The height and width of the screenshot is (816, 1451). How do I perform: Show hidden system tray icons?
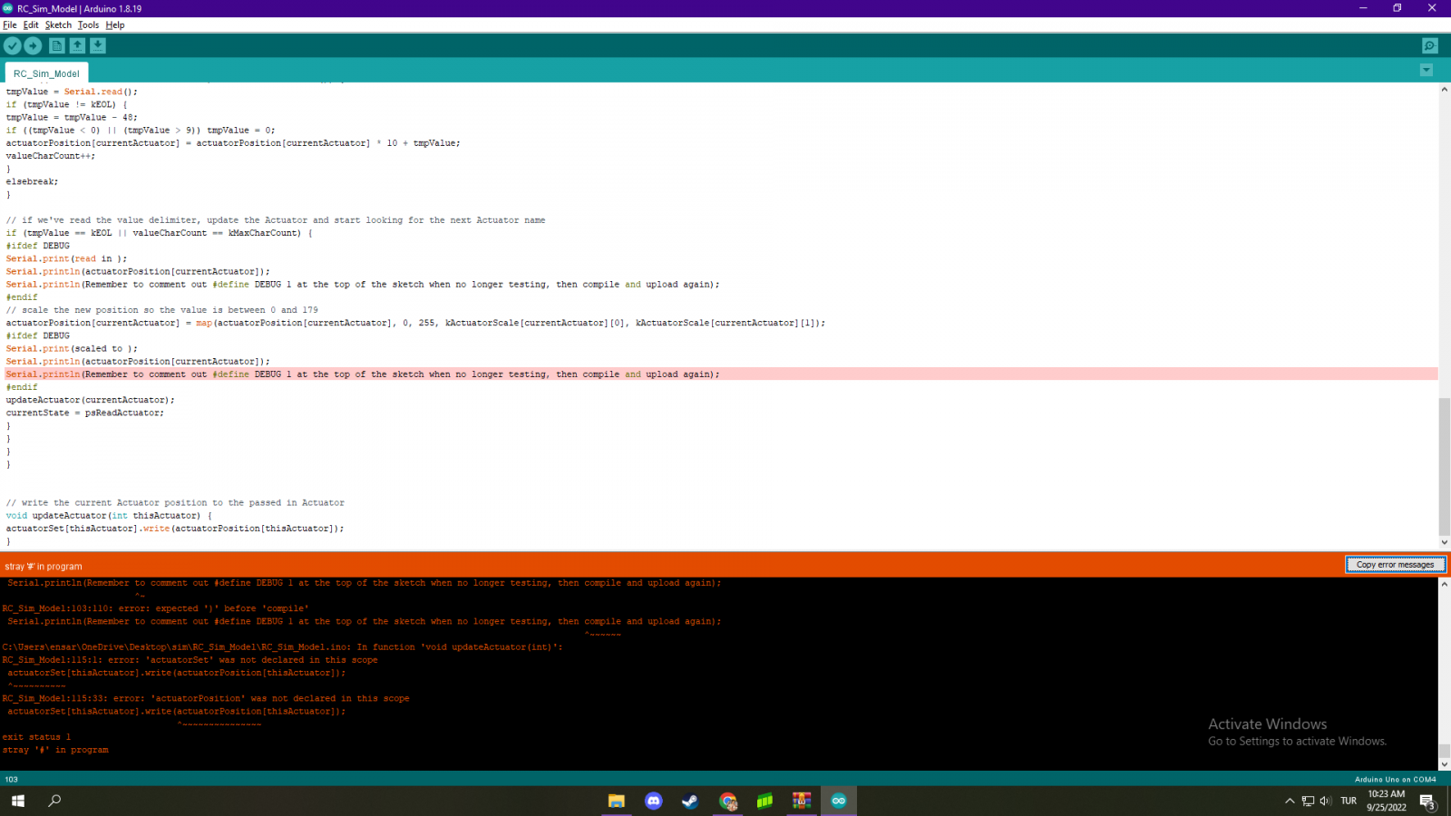1290,801
